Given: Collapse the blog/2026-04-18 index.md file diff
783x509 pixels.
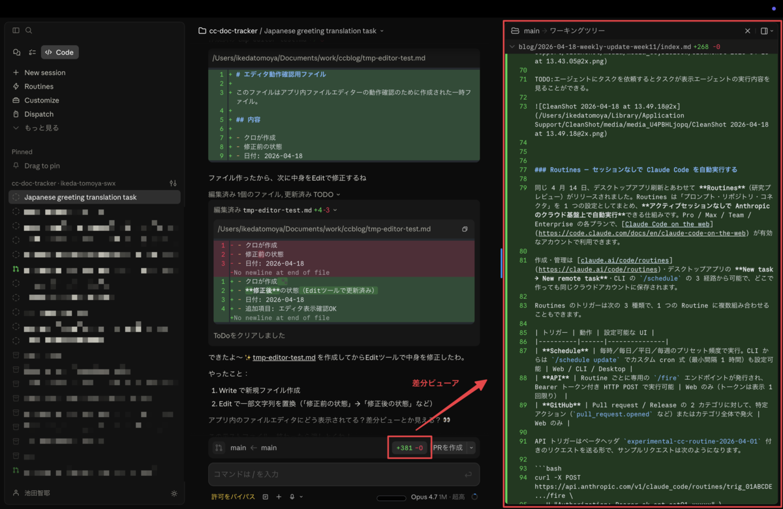Looking at the screenshot, I should tap(512, 47).
